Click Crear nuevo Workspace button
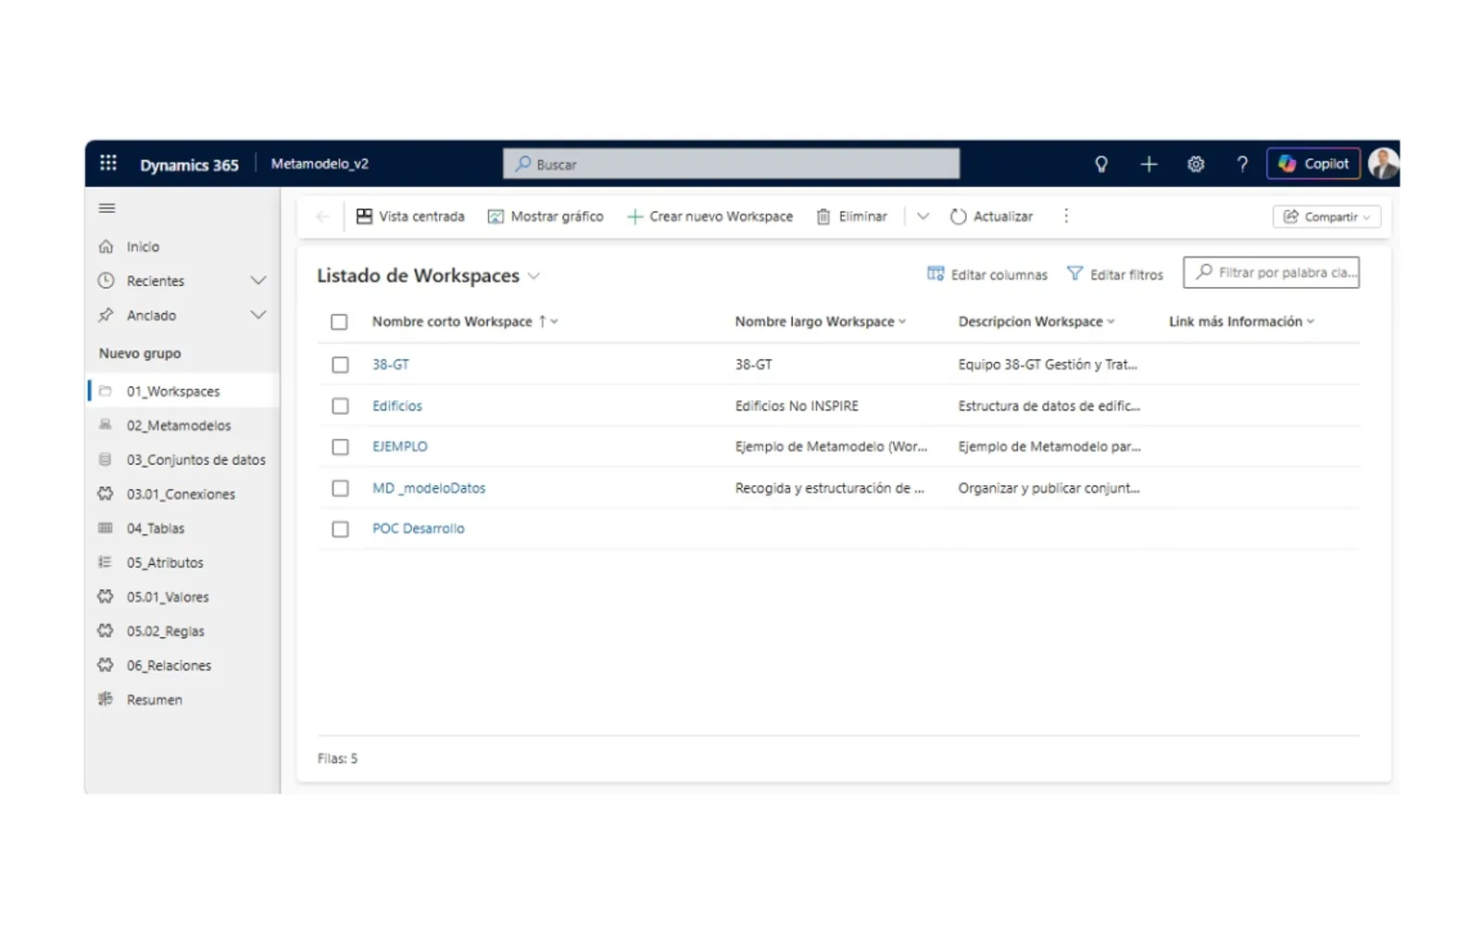This screenshot has width=1482, height=926. (x=710, y=217)
